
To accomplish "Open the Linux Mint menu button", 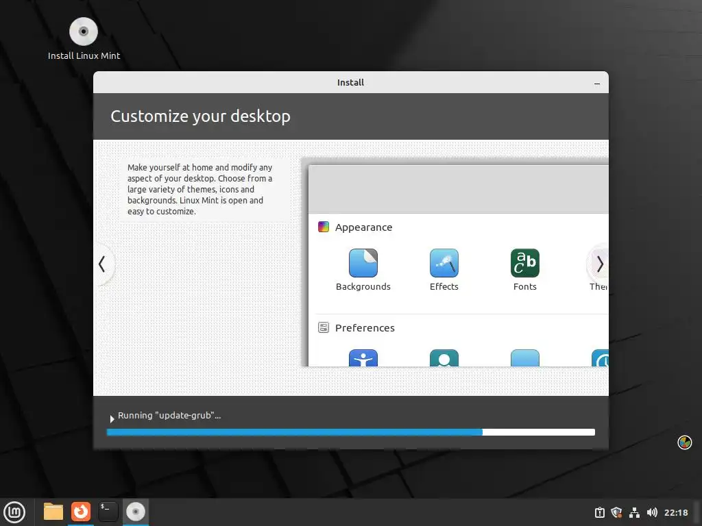I will [x=14, y=512].
